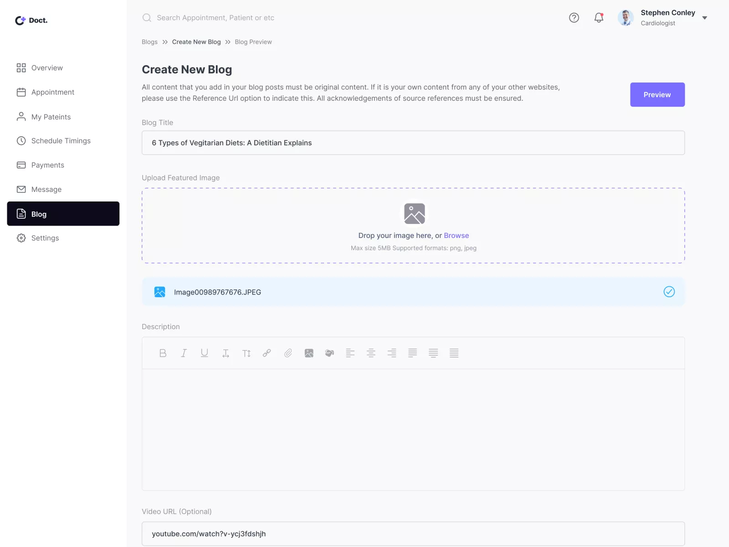Align description text right

click(x=392, y=353)
